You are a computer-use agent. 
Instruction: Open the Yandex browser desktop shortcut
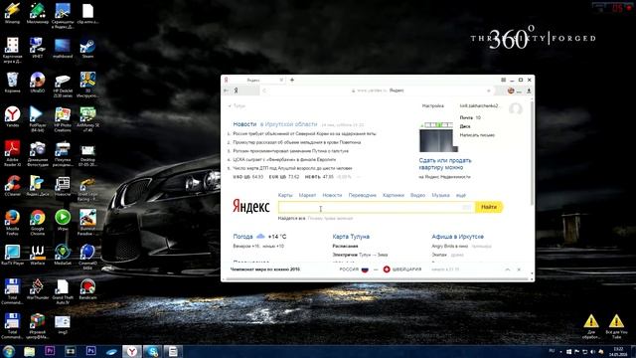(12, 117)
